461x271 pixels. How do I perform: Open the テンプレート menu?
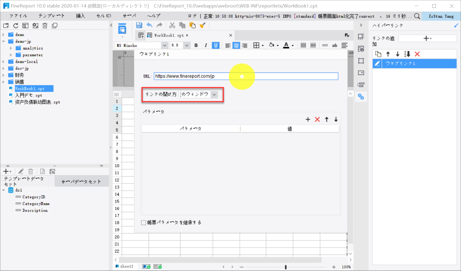52,16
